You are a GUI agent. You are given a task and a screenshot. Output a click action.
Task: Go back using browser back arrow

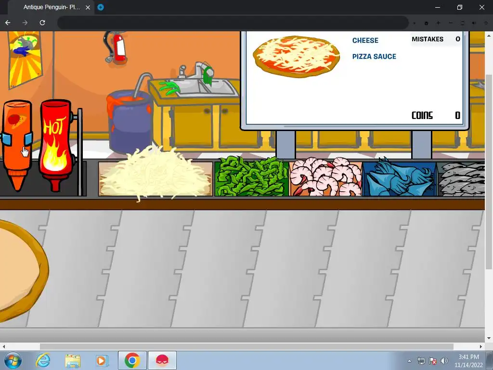tap(8, 23)
